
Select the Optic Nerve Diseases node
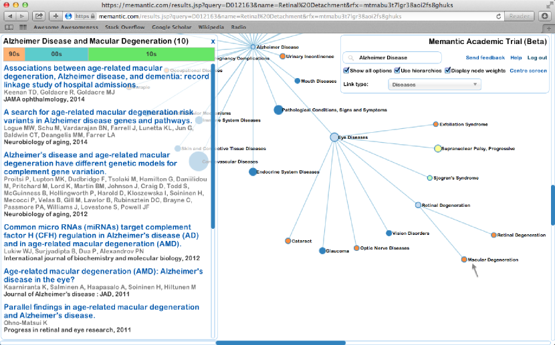tap(356, 248)
